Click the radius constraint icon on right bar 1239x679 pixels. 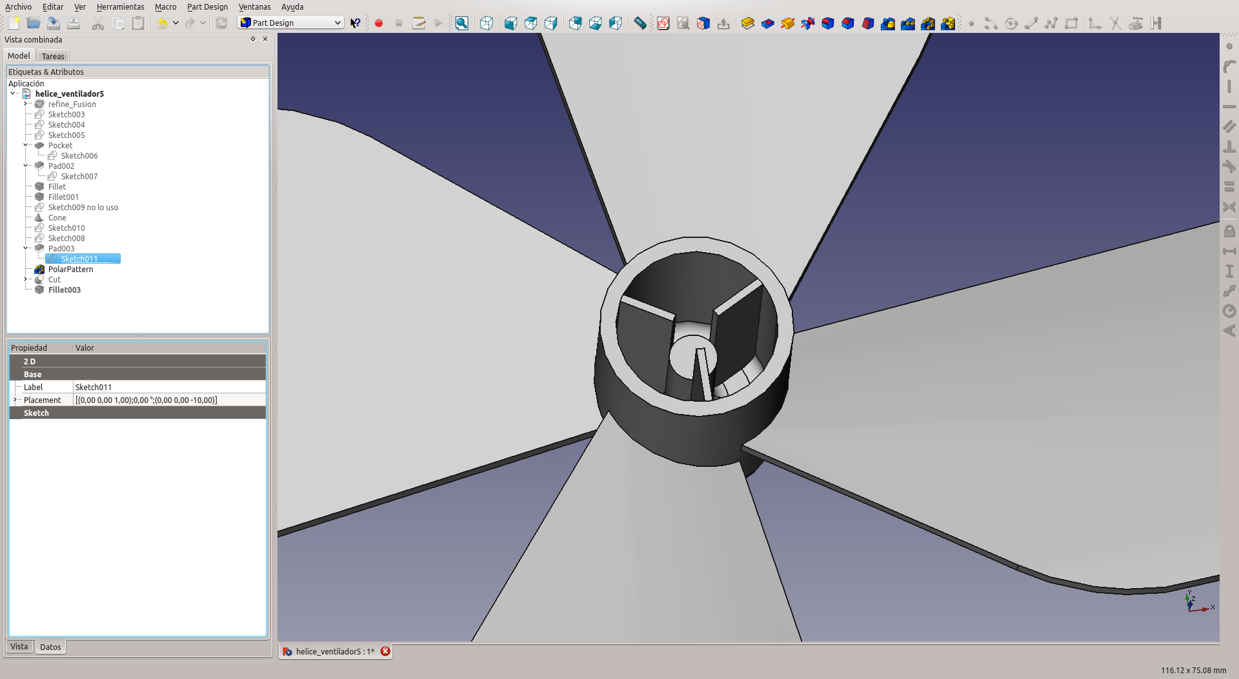click(1229, 311)
